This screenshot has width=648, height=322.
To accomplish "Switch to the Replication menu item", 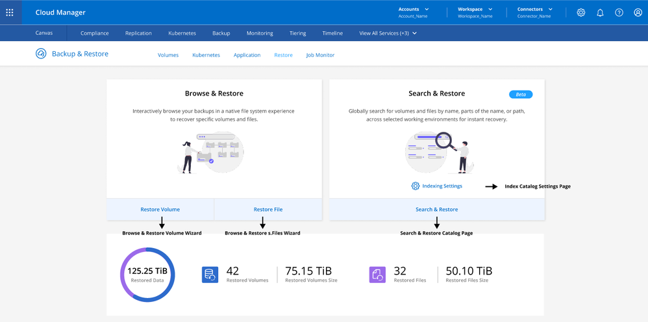I will [138, 33].
